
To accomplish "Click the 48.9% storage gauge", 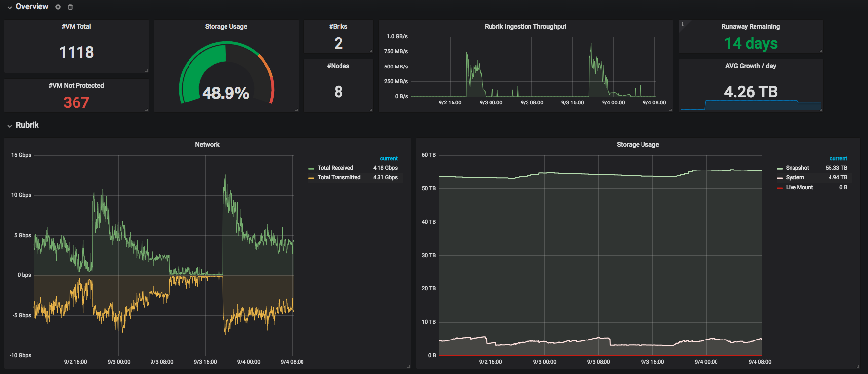I will point(226,74).
